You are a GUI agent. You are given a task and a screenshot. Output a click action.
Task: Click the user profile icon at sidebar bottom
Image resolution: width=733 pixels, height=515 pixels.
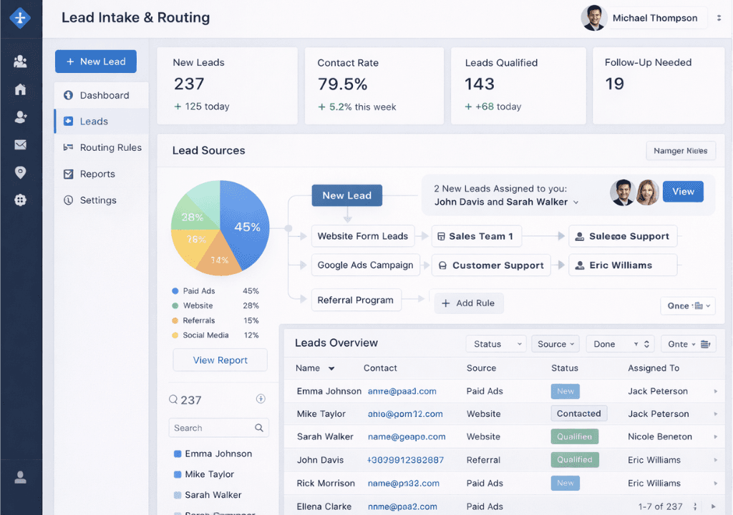click(20, 477)
